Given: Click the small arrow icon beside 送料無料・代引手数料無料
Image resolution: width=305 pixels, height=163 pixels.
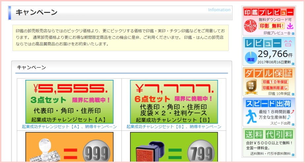Looking at the screenshot, I should coord(293,155).
